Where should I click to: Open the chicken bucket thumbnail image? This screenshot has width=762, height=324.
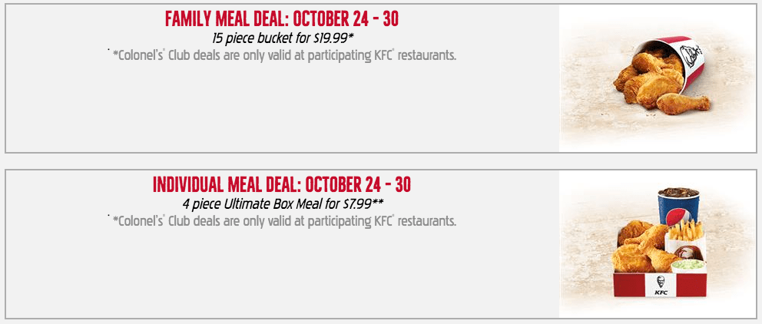(658, 78)
